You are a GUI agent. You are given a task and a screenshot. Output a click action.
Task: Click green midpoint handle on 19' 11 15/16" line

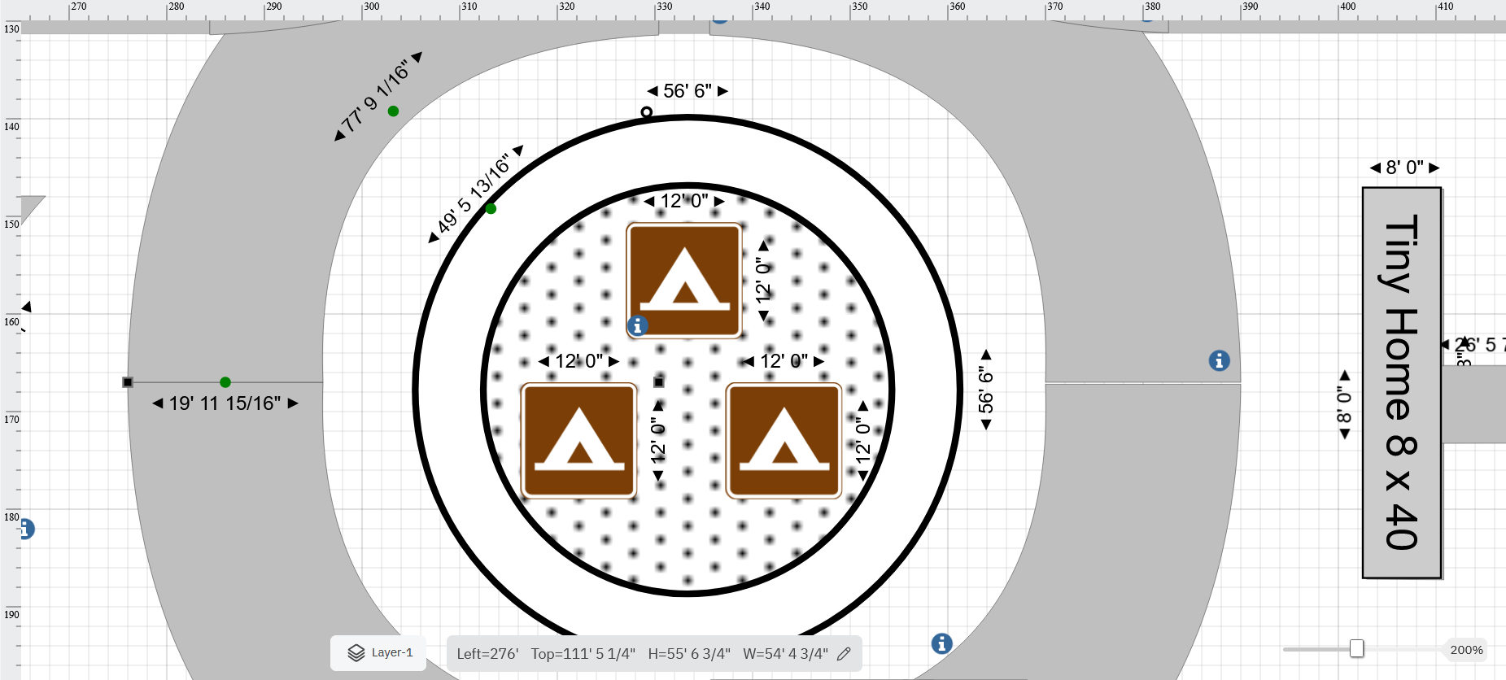pos(225,382)
